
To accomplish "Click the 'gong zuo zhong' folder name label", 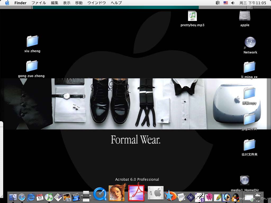I will 31,76.
